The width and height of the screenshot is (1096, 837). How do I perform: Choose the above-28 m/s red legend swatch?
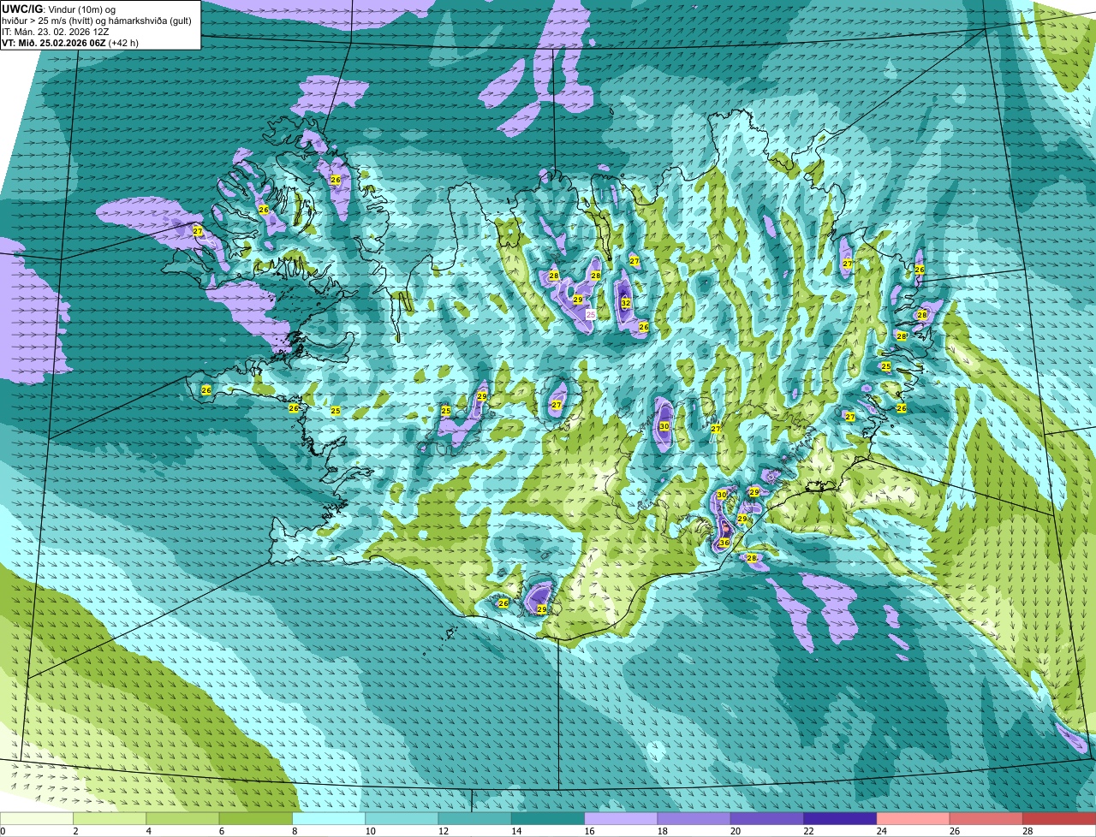click(1059, 818)
